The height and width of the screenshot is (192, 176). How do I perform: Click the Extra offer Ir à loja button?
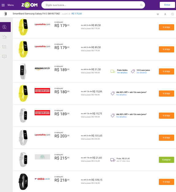(x=166, y=182)
